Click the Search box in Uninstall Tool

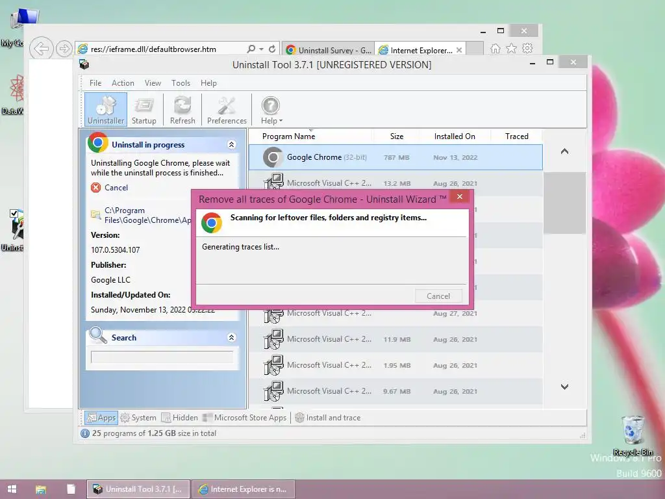click(x=162, y=357)
